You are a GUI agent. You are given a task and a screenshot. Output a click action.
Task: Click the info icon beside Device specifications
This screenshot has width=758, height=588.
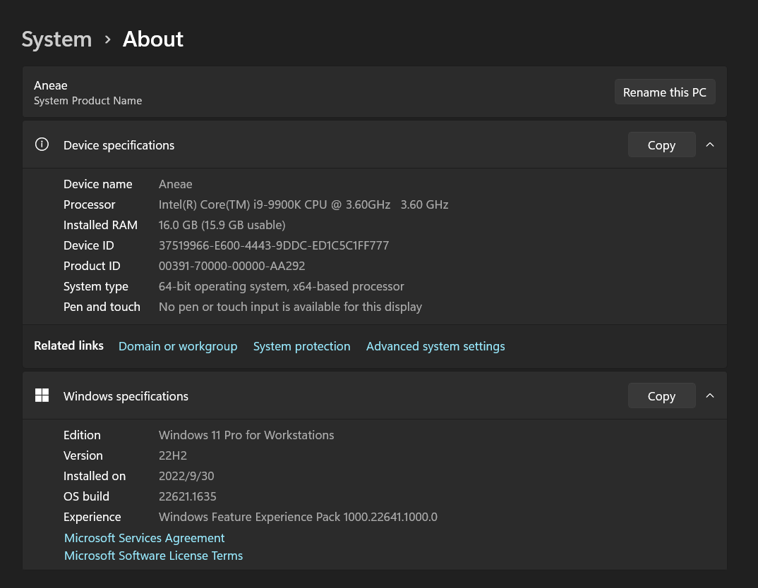coord(42,145)
